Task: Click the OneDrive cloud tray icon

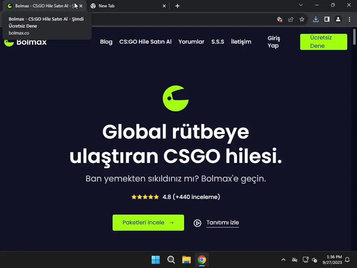Action: tap(295, 260)
